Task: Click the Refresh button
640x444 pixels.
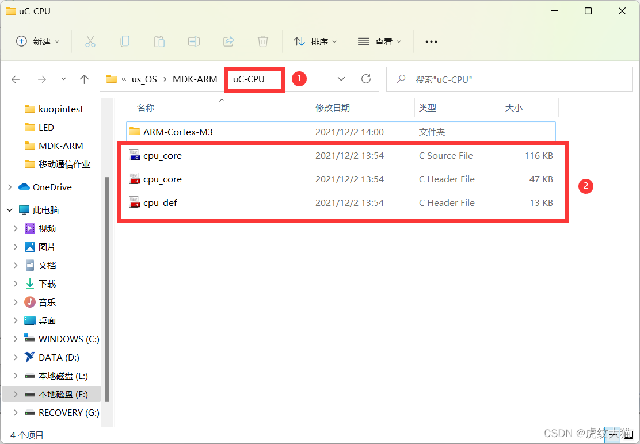Action: [366, 79]
